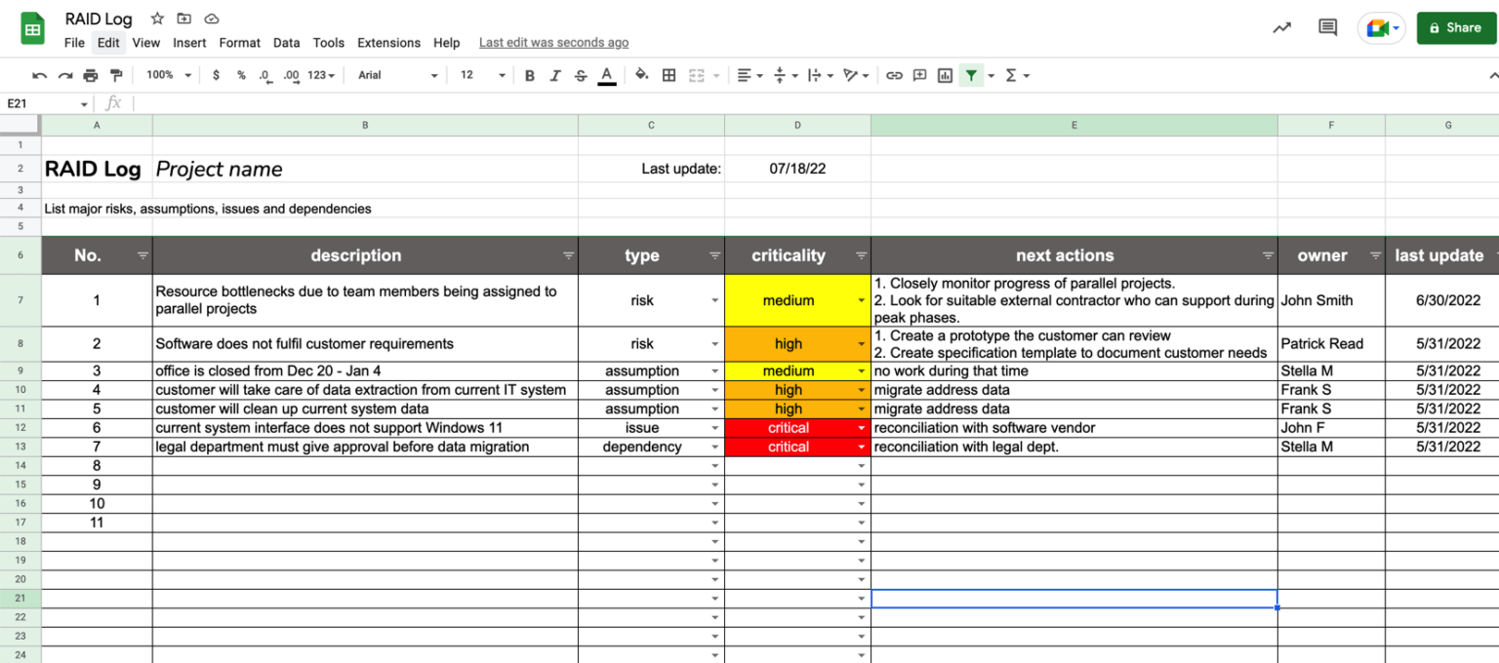Change the text color
Image resolution: width=1499 pixels, height=663 pixels.
tap(606, 74)
